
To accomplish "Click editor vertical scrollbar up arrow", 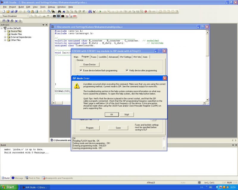I will tap(207, 32).
